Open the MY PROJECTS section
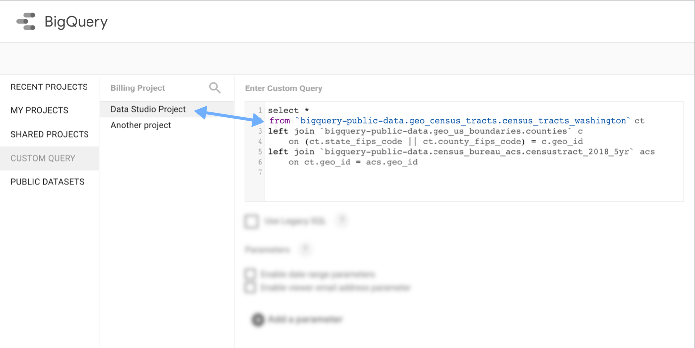The width and height of the screenshot is (695, 348). click(x=40, y=110)
